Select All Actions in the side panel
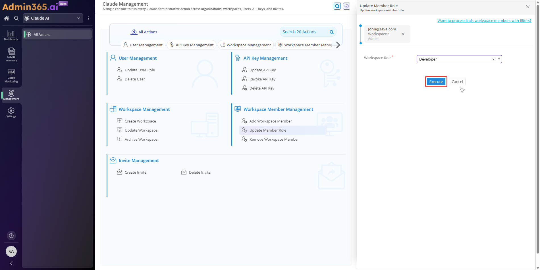540x270 pixels. 57,34
